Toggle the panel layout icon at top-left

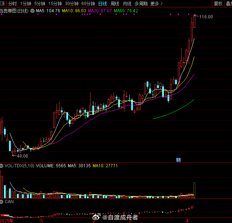tap(2, 3)
